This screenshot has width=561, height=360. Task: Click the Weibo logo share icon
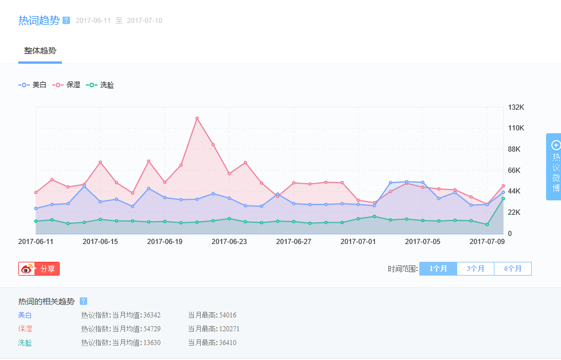click(27, 269)
